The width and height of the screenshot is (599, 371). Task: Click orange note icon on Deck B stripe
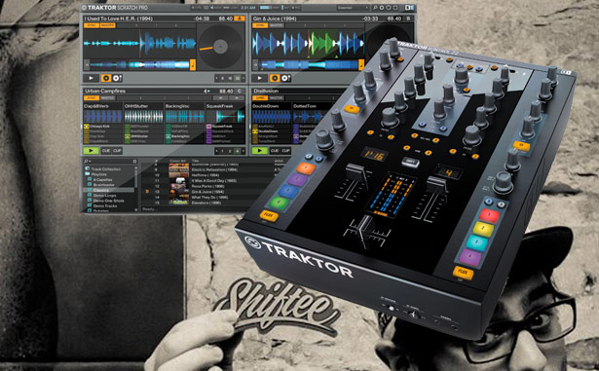pos(361,65)
